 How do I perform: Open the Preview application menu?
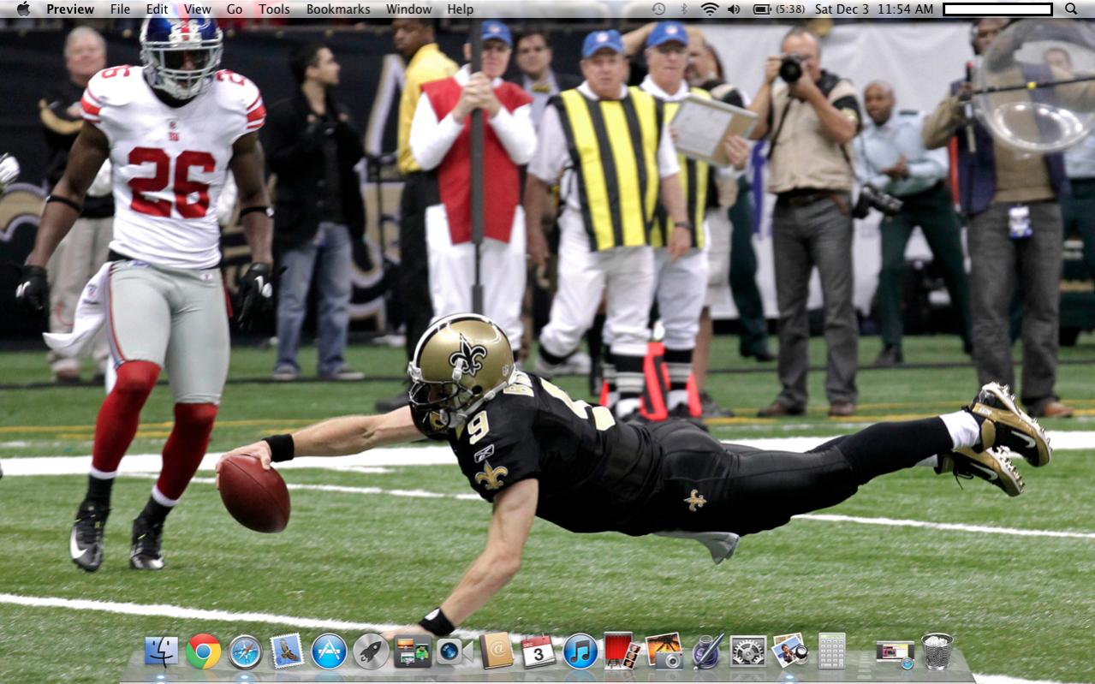tap(70, 9)
